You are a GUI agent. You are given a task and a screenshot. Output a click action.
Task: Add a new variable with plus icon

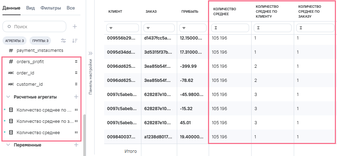coord(75,145)
